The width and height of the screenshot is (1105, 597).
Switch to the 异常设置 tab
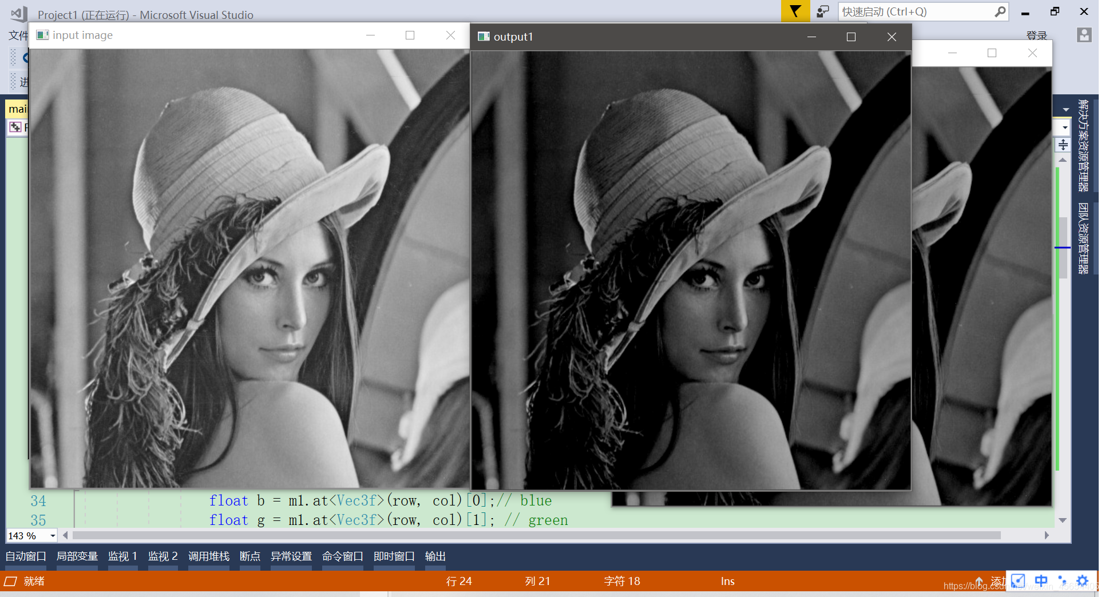point(291,556)
